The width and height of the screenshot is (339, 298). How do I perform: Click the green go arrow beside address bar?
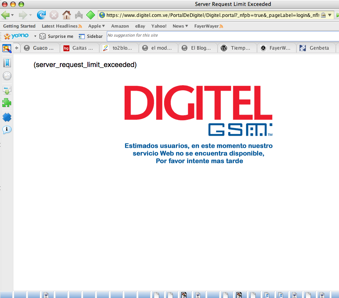[x=337, y=15]
